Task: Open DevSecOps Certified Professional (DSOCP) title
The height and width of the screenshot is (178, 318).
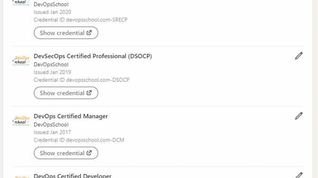Action: point(93,56)
